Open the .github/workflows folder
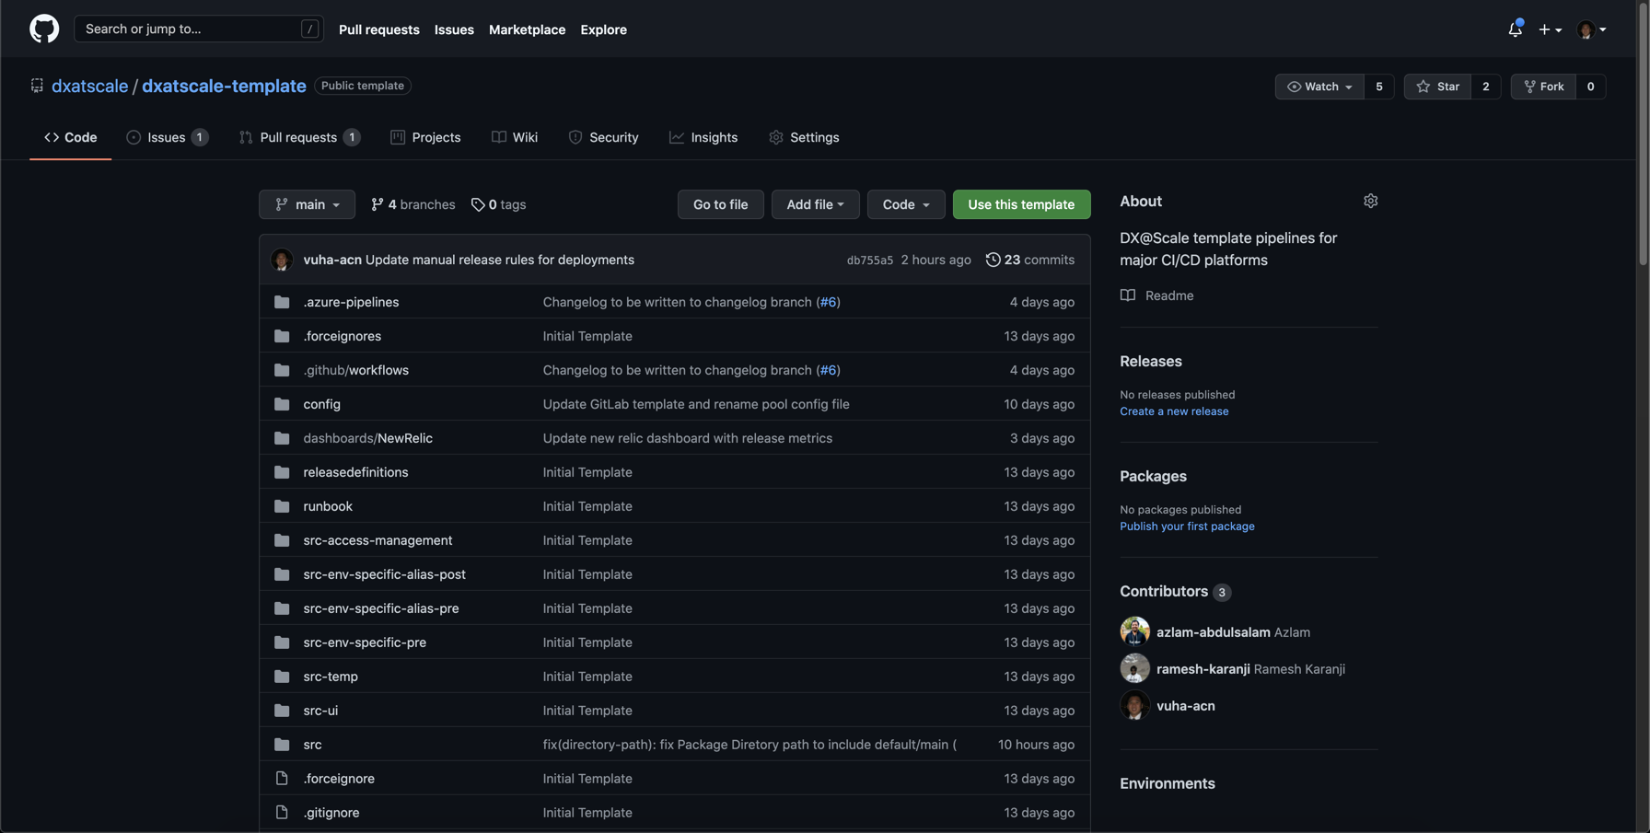The image size is (1650, 833). (x=355, y=370)
